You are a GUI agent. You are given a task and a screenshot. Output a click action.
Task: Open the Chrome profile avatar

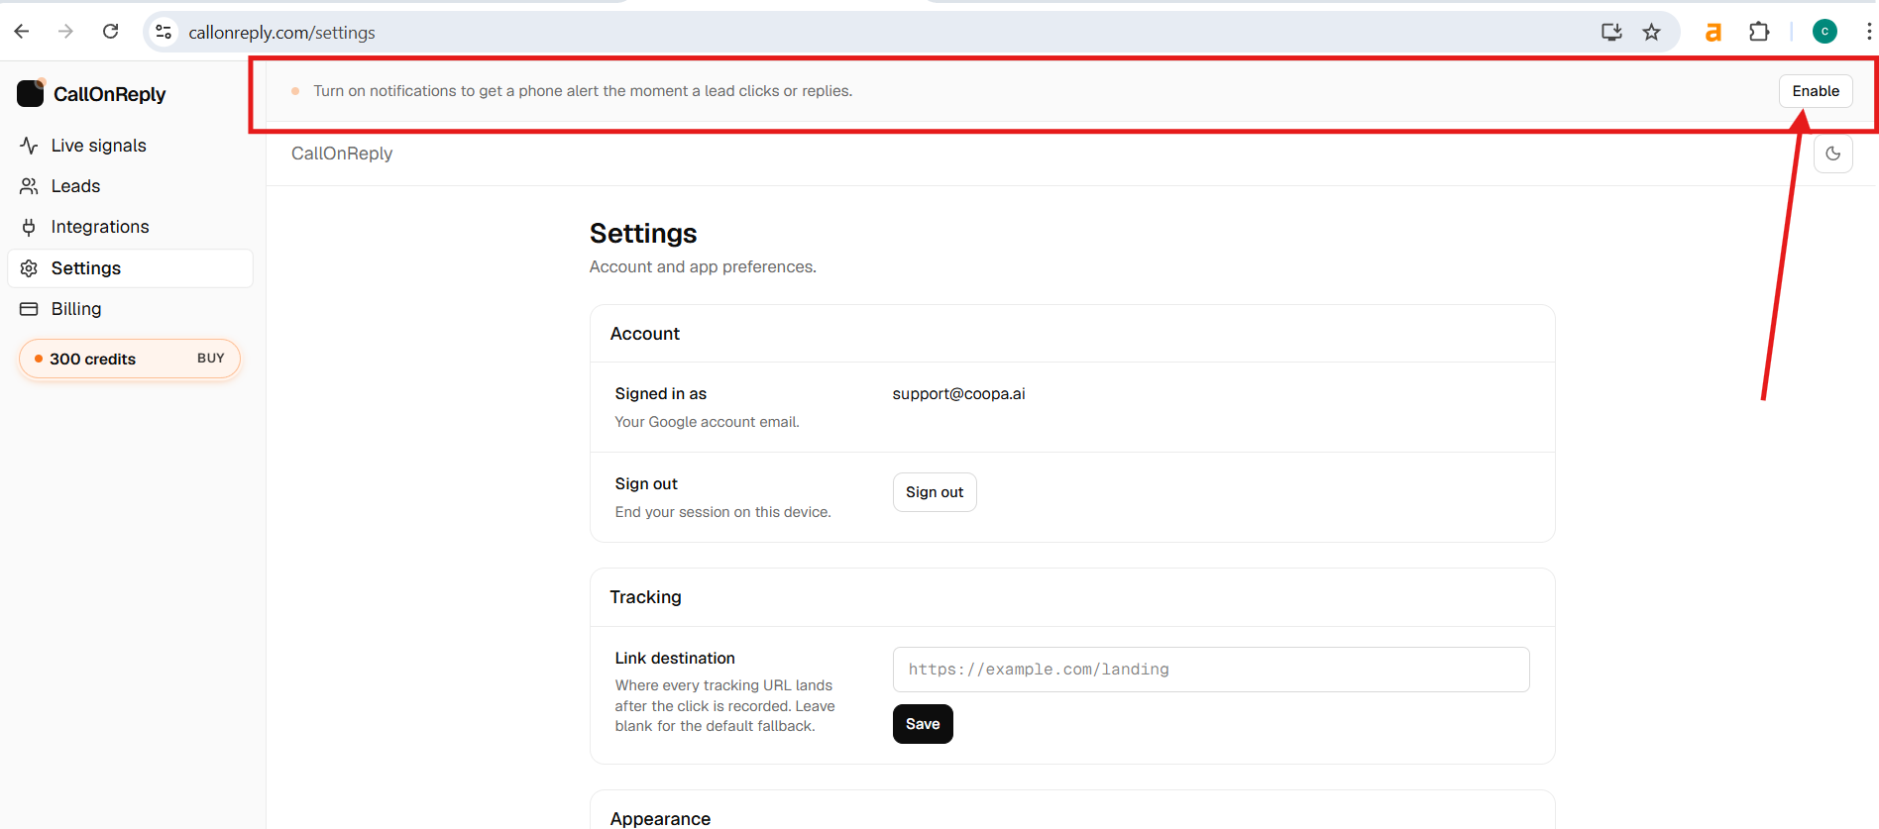click(1824, 32)
